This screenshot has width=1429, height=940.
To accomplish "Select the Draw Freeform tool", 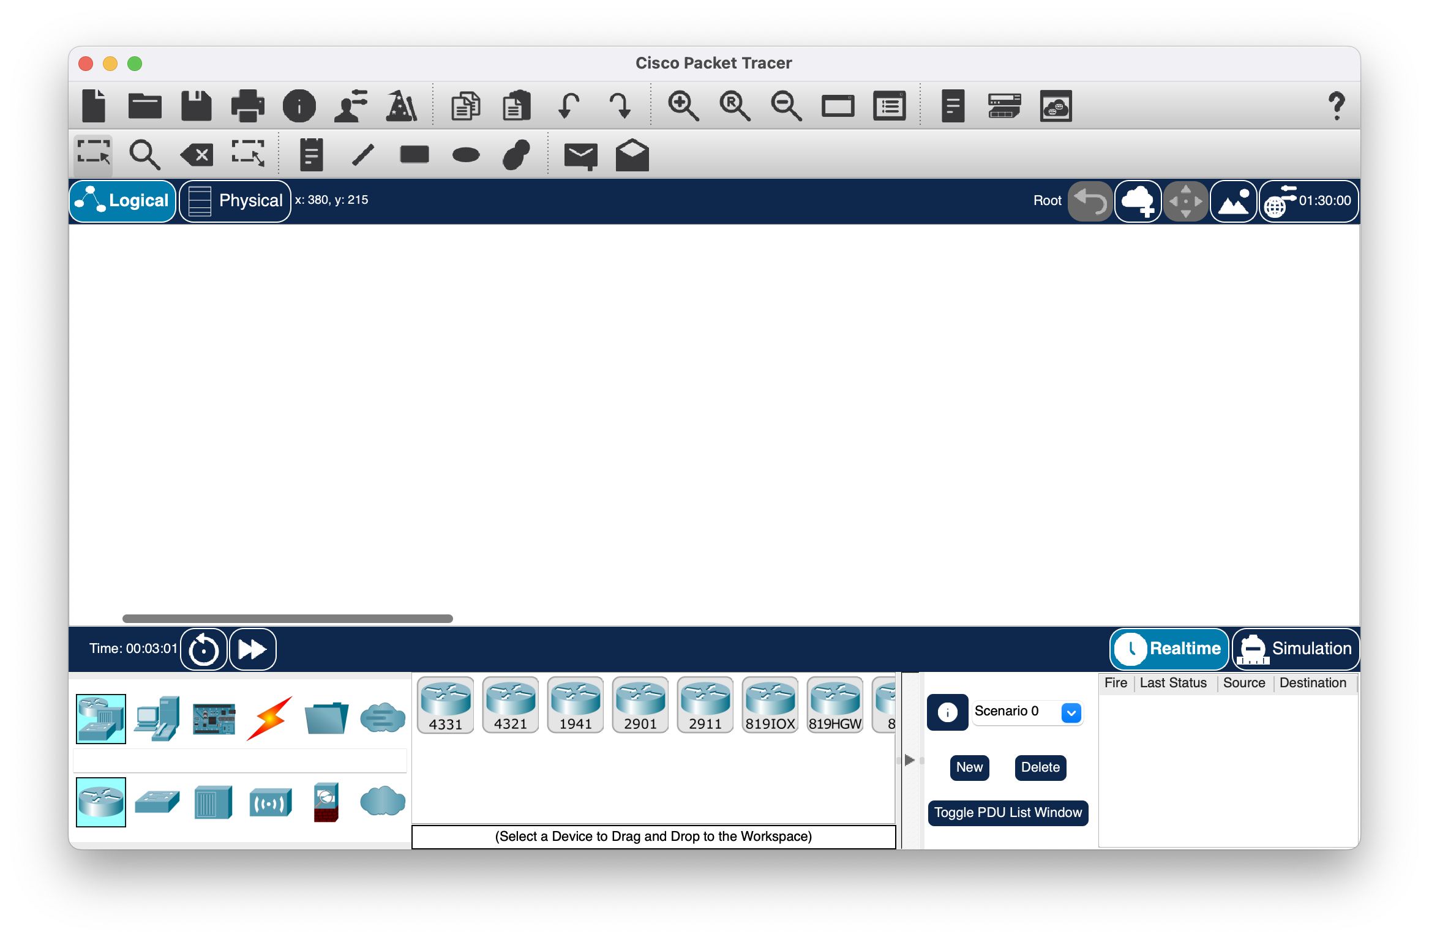I will (517, 154).
